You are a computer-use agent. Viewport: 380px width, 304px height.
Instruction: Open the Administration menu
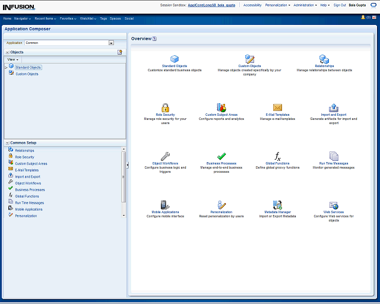(305, 5)
